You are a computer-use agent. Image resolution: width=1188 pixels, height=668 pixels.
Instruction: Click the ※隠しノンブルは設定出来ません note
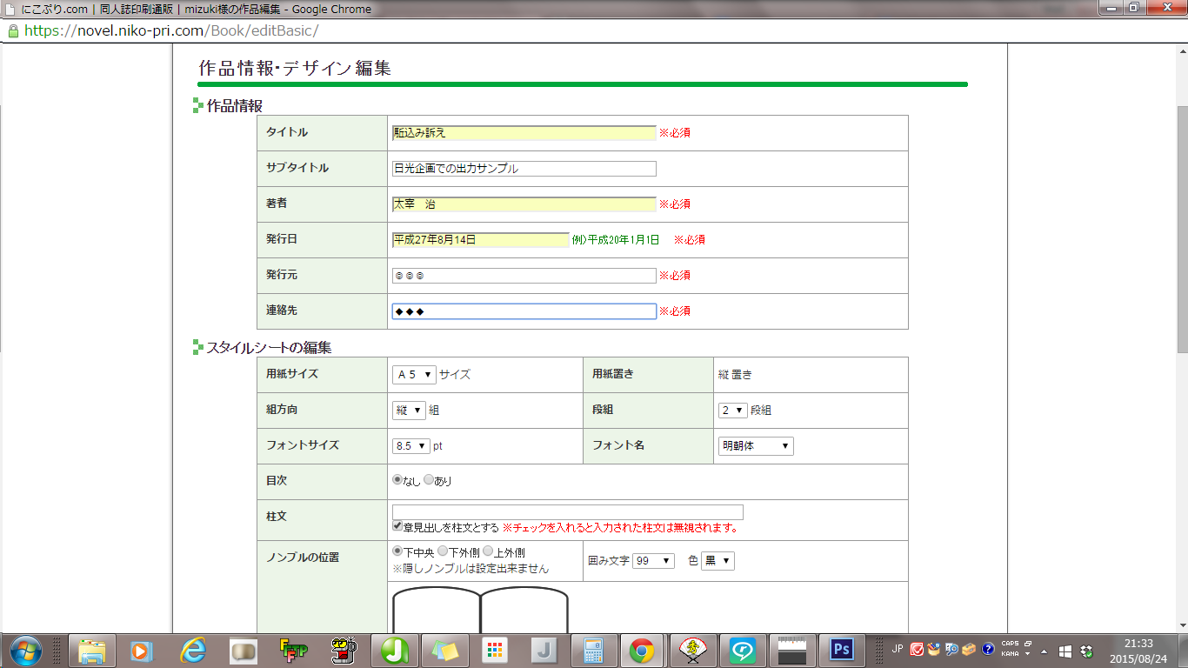click(x=471, y=568)
